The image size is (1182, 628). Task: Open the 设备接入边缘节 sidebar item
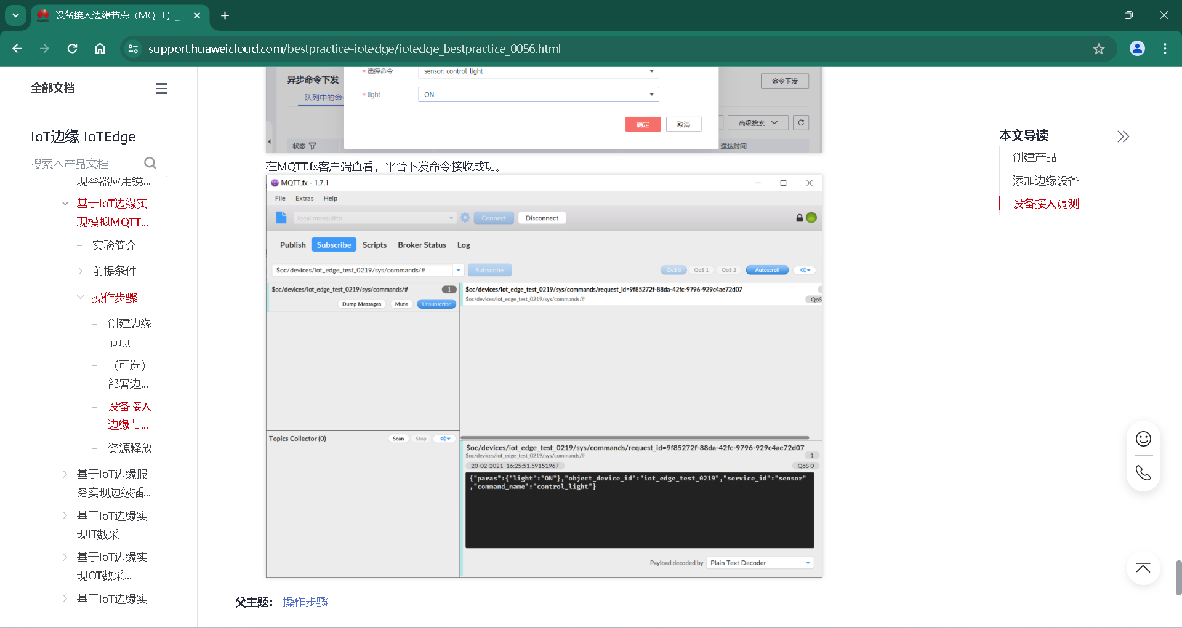pos(129,416)
